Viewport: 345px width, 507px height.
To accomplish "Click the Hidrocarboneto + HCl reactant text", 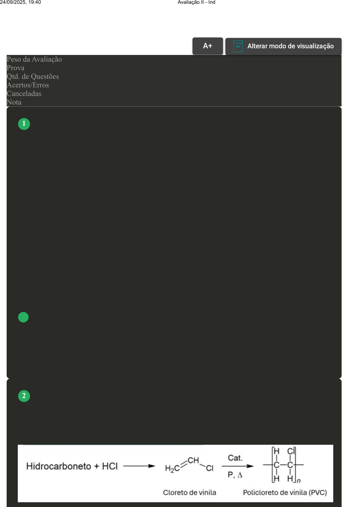I will coord(72,466).
